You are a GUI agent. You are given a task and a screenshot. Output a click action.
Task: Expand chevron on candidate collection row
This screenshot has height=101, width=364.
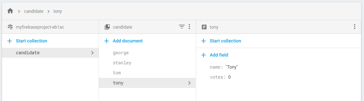92,53
